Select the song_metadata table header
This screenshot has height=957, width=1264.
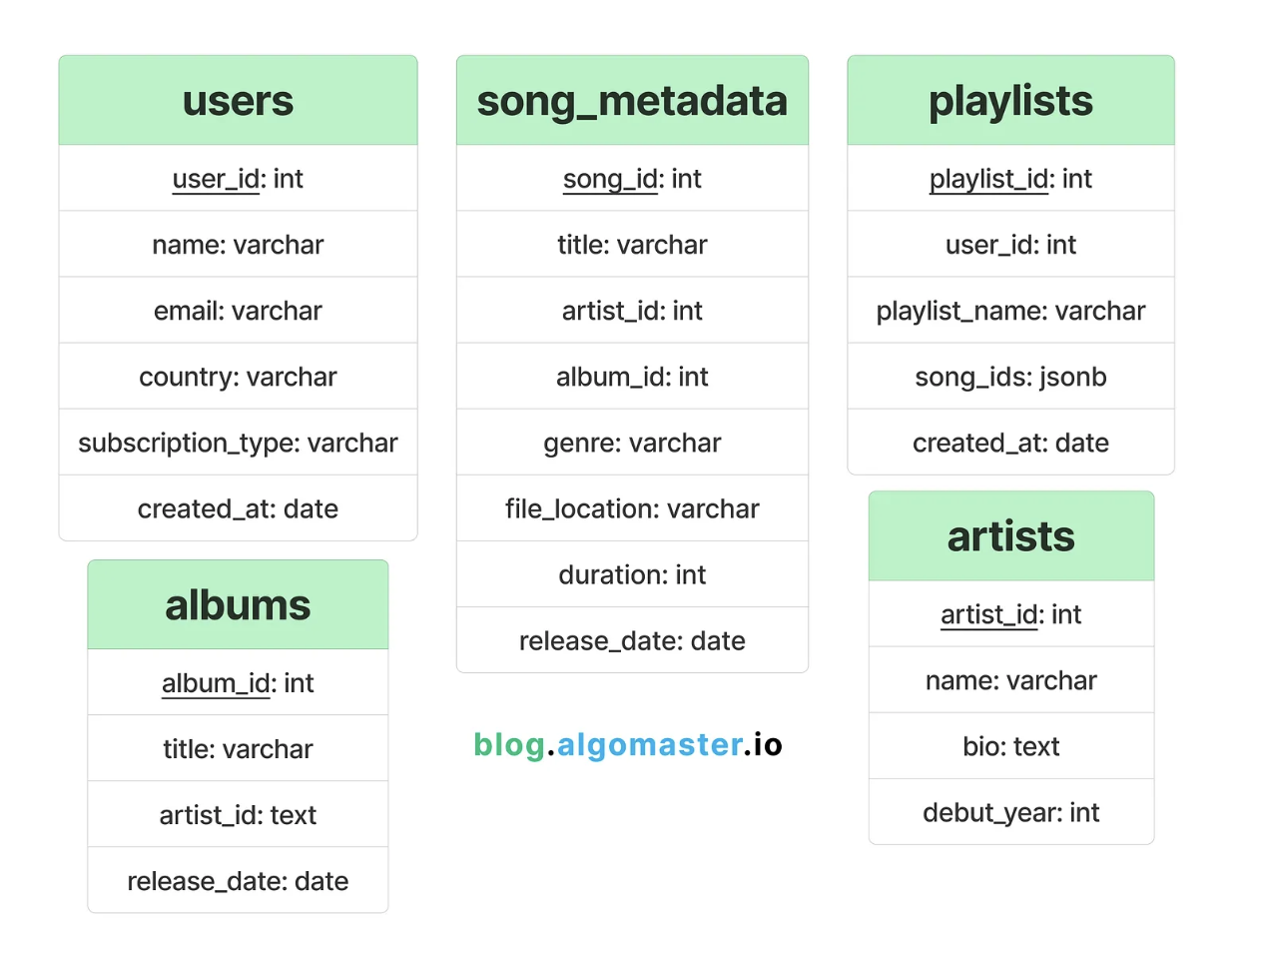click(x=632, y=101)
